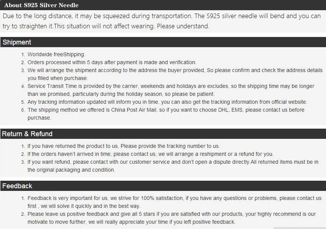Viewport: 326px width, 229px height.
Task: Click the Service Transit Time paragraph
Action: pyautogui.click(x=171, y=90)
